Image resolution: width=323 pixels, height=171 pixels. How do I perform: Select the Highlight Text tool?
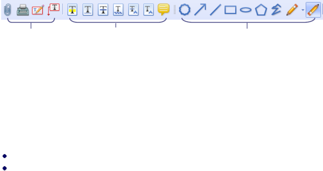click(72, 10)
